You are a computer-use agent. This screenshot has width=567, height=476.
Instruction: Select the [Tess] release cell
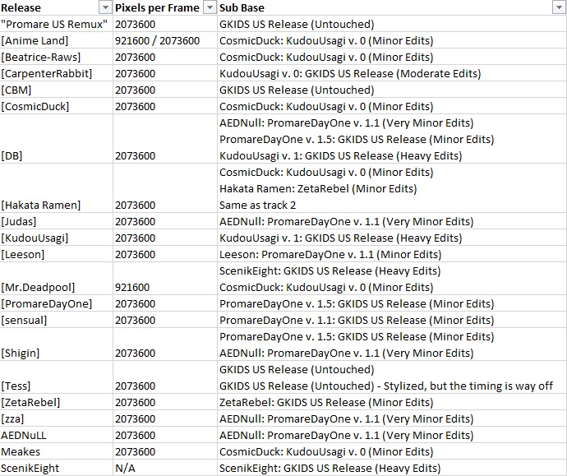pos(57,377)
